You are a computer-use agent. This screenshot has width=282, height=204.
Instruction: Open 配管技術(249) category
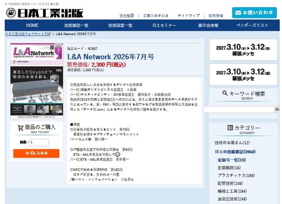[230, 183]
